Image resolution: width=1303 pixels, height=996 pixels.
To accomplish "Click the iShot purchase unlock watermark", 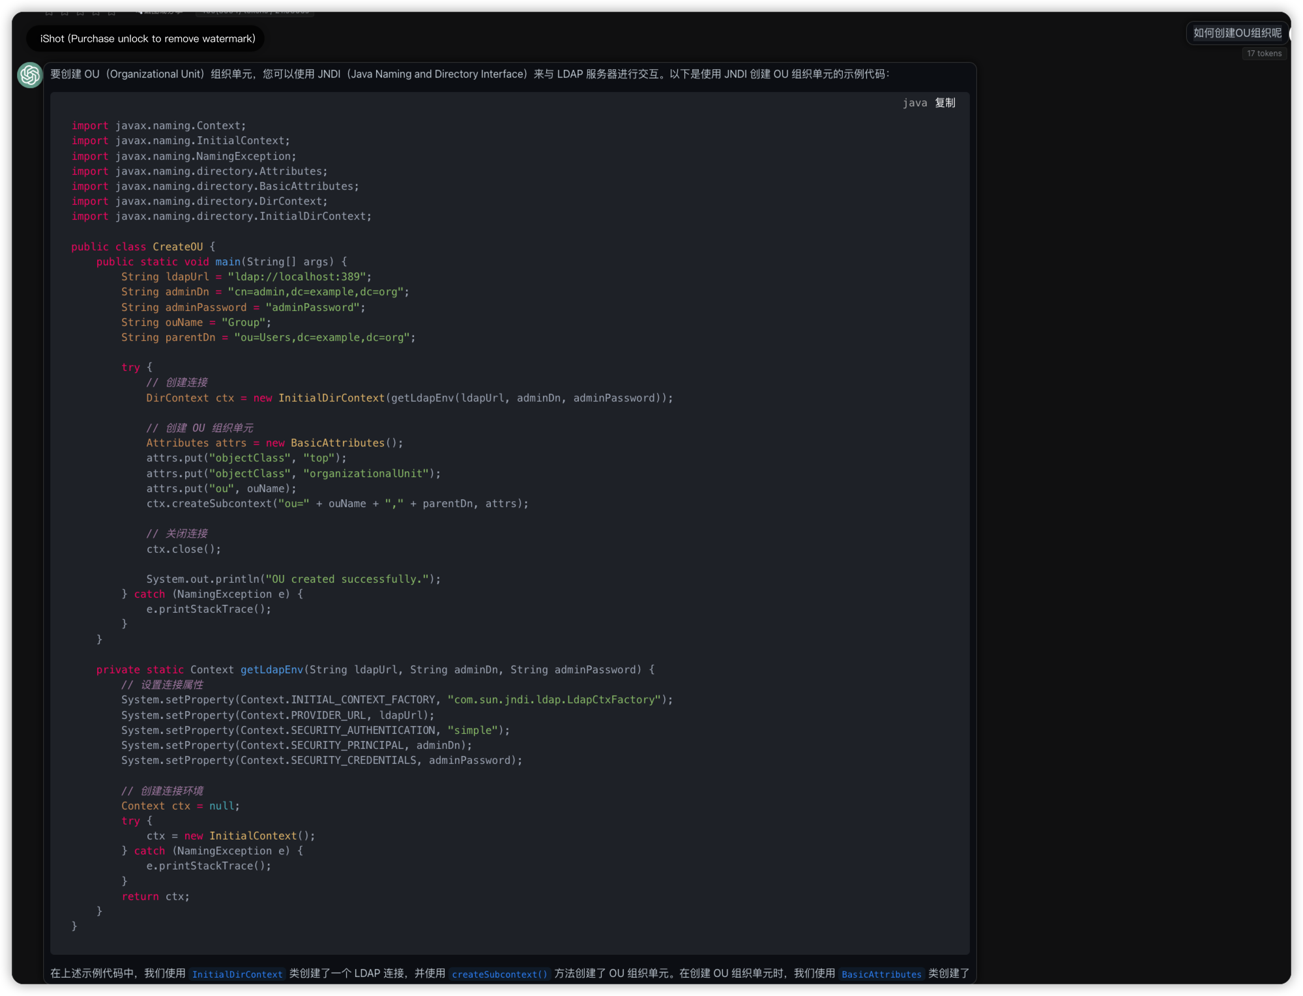I will 147,38.
